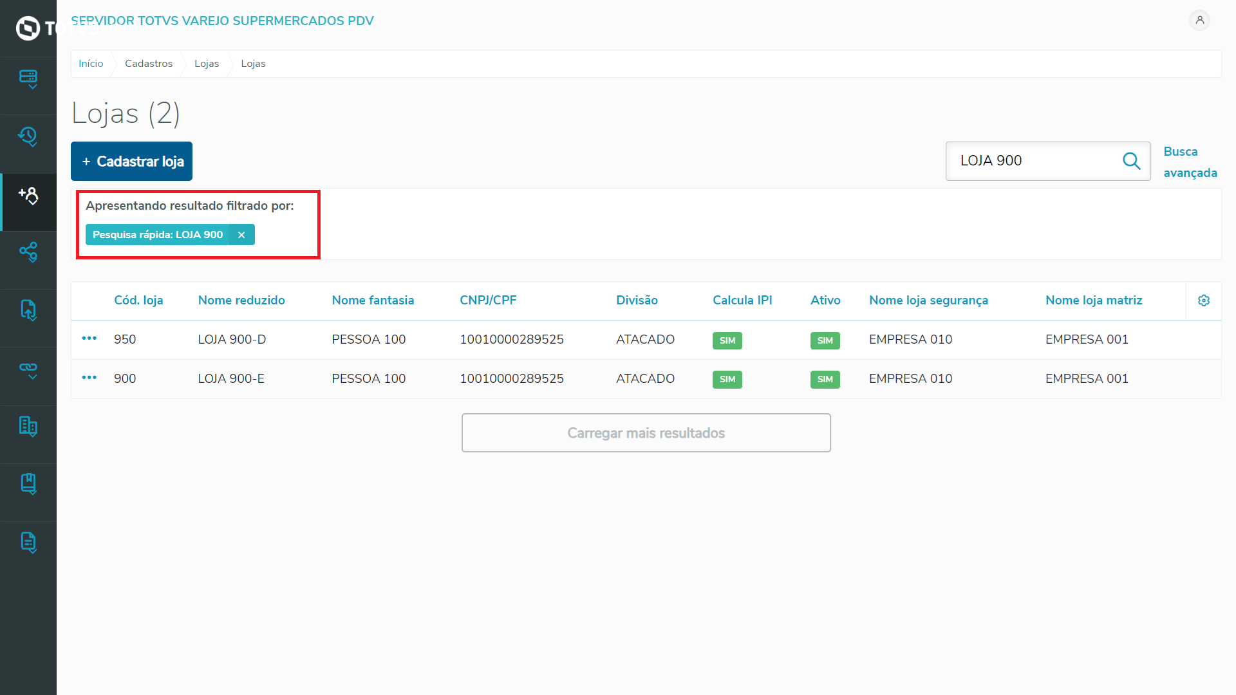Select the add-user sidebar icon
This screenshot has width=1236, height=695.
[28, 195]
